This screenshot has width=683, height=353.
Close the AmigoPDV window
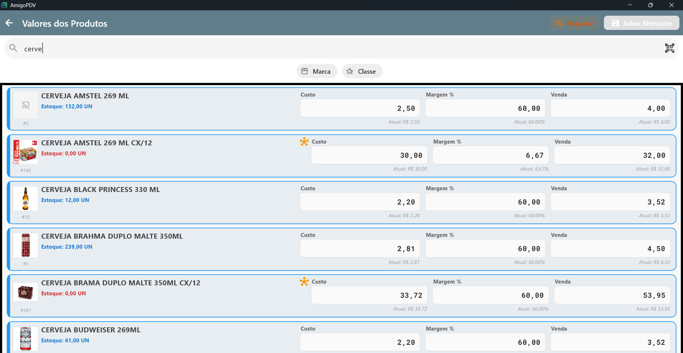(672, 5)
